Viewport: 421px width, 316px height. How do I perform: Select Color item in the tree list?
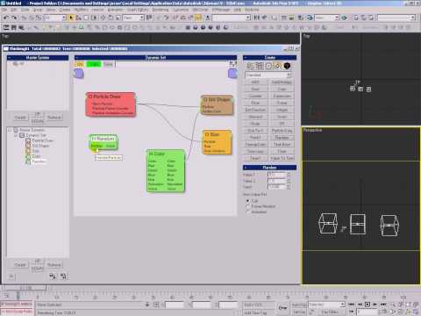(37, 156)
